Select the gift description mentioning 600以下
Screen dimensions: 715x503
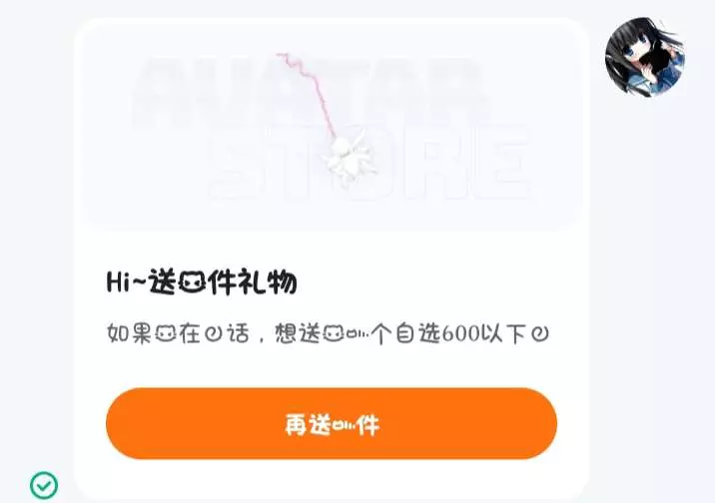(328, 333)
